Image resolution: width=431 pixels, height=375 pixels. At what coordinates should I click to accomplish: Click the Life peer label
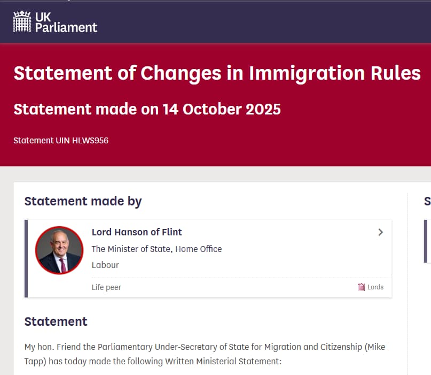tap(106, 287)
